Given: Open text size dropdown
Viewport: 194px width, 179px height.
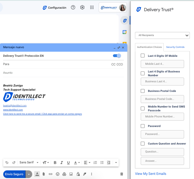Looking at the screenshot, I should 46,162.
